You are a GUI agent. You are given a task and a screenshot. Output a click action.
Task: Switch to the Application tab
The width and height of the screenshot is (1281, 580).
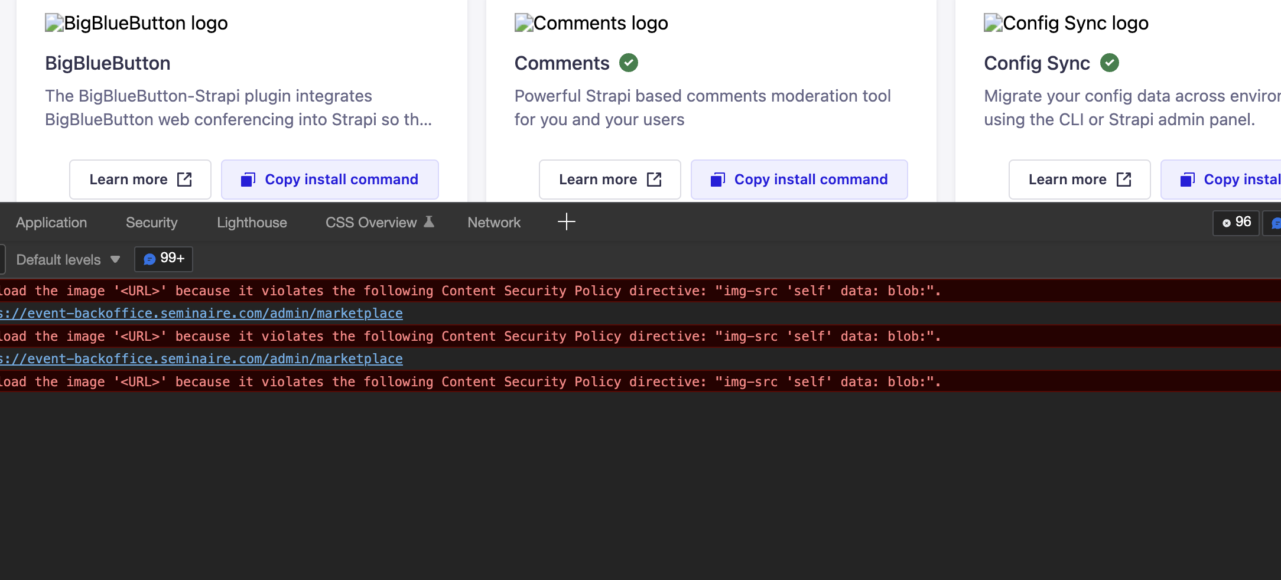pos(51,223)
